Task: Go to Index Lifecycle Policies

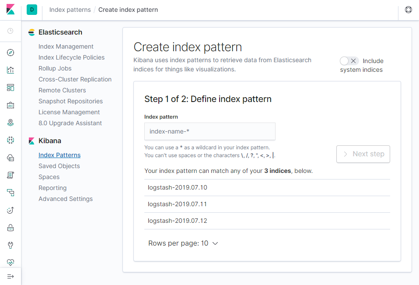Action: pyautogui.click(x=71, y=57)
